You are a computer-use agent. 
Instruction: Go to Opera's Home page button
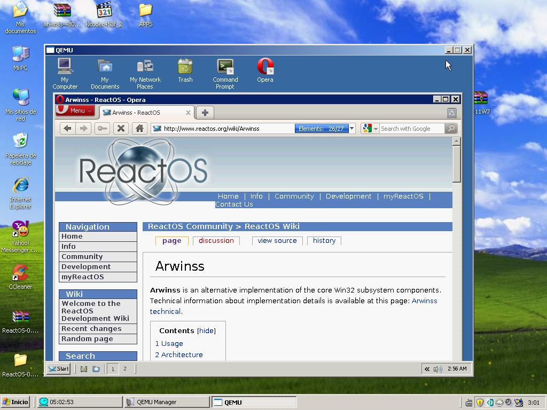pyautogui.click(x=139, y=128)
